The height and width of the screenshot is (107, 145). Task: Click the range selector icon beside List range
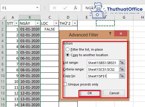pyautogui.click(x=122, y=63)
